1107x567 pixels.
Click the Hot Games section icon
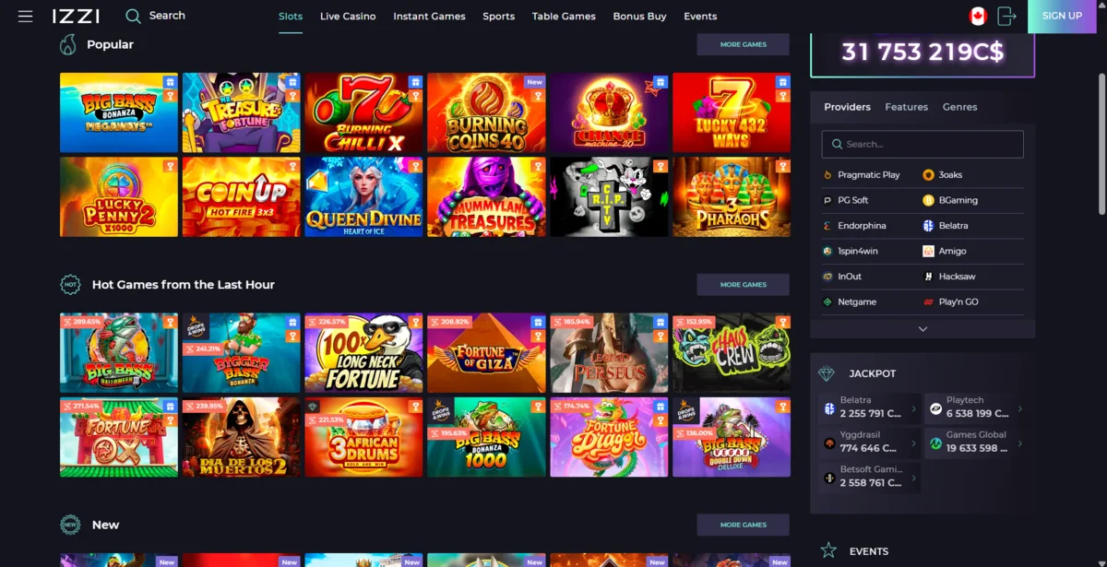(70, 285)
